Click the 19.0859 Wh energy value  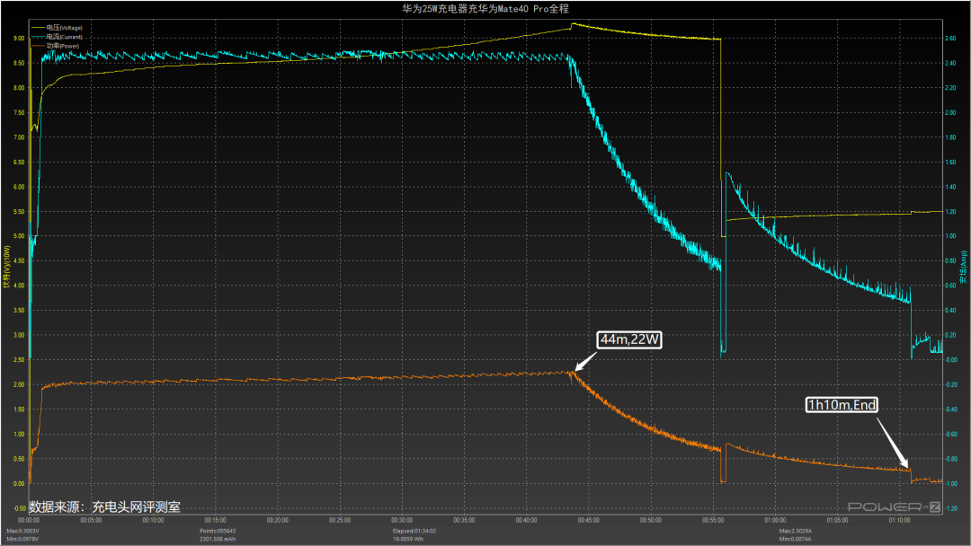(410, 539)
